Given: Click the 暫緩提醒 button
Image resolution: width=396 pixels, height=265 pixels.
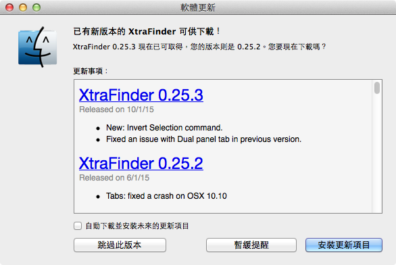Looking at the screenshot, I should pyautogui.click(x=251, y=245).
